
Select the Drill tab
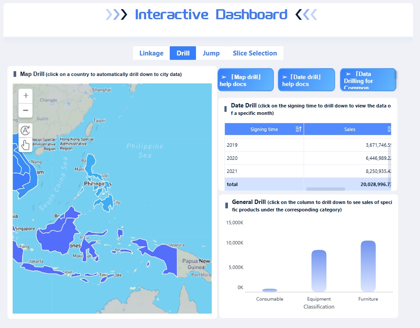click(183, 53)
